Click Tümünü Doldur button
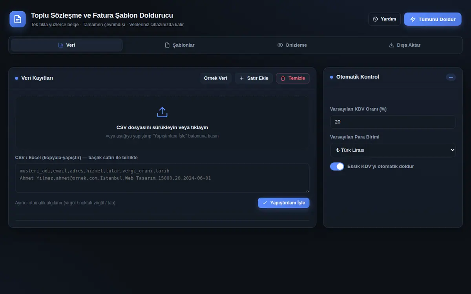The width and height of the screenshot is (471, 294). click(433, 19)
